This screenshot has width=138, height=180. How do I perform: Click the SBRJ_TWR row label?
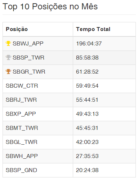point(21,100)
